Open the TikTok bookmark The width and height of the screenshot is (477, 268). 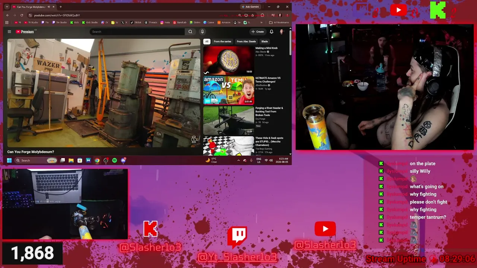click(x=136, y=22)
